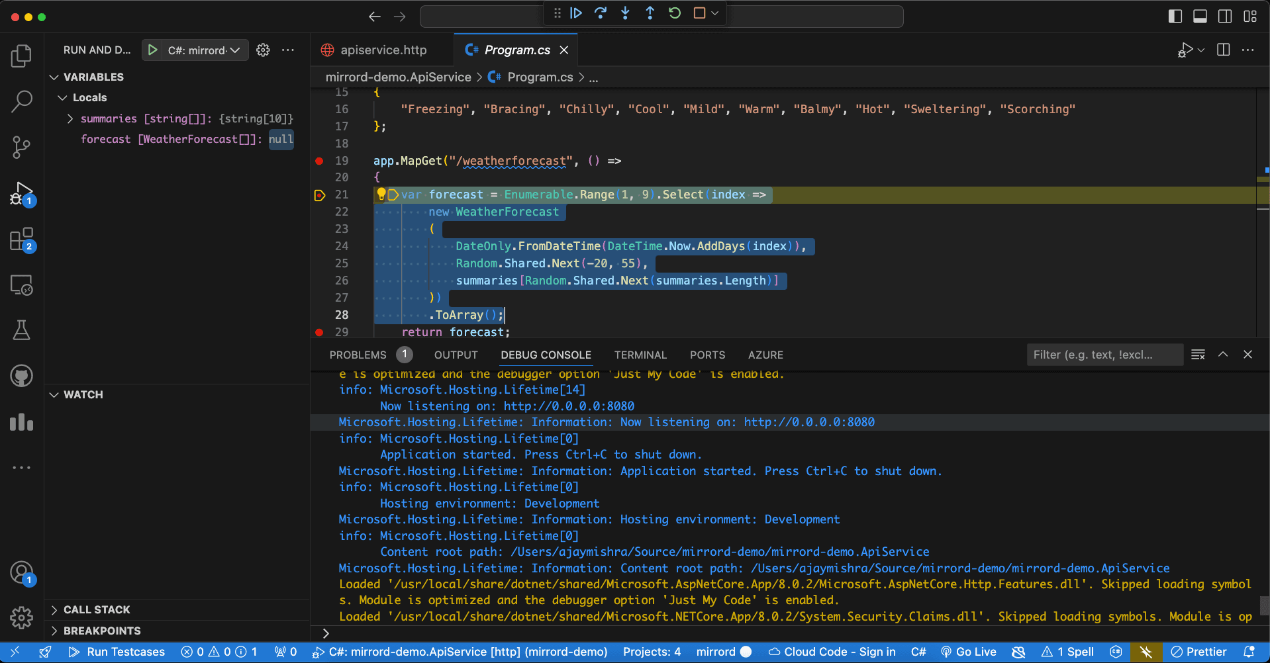
Task: Show additional views ellipsis in activity bar
Action: 21,467
